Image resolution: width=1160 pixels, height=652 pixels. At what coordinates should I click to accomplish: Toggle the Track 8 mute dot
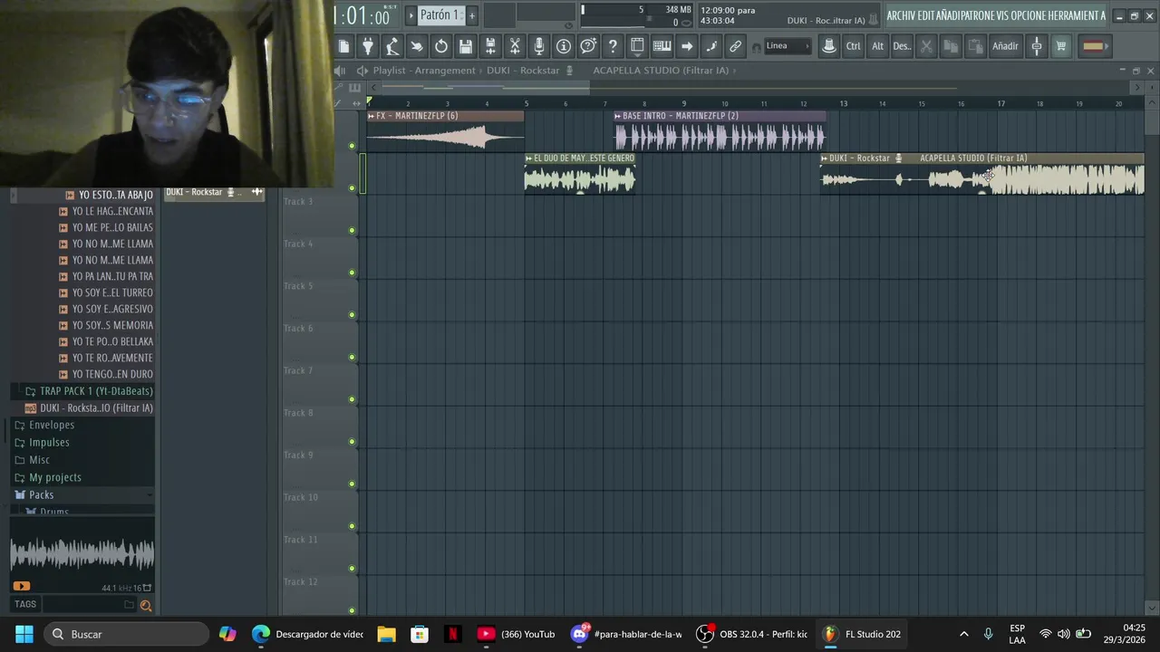pos(352,442)
